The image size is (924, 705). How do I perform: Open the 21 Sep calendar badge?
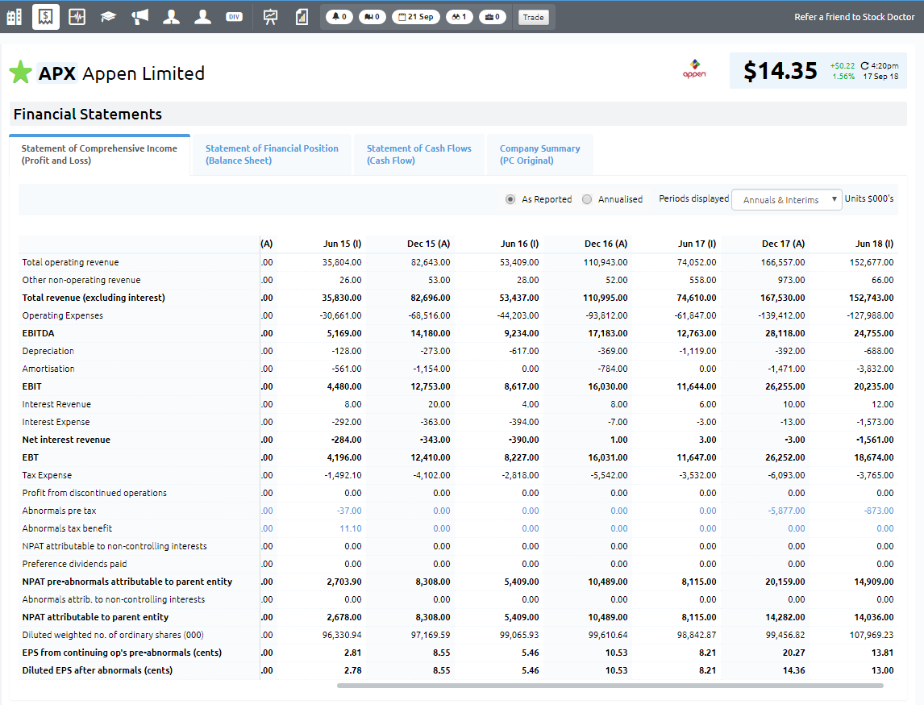tap(416, 17)
